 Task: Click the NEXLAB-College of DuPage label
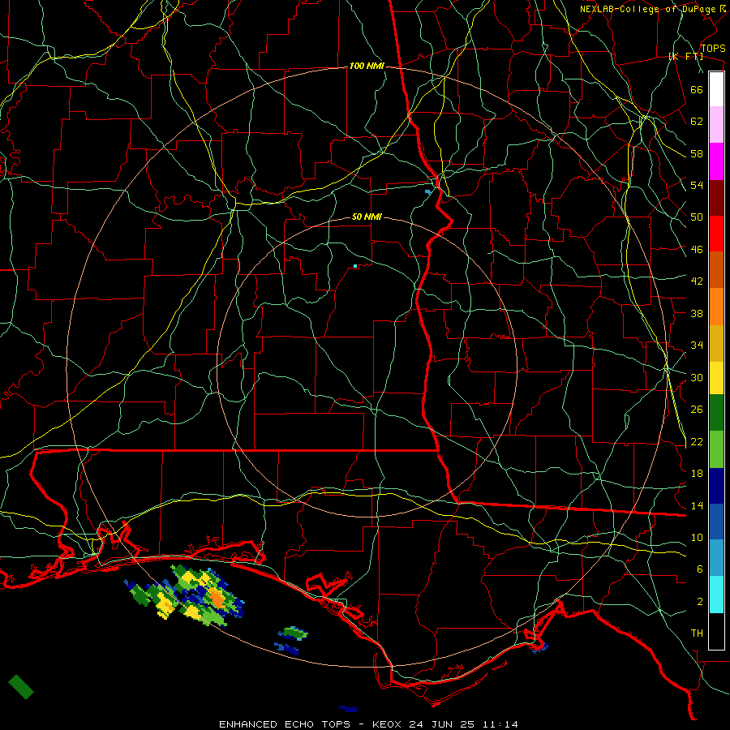tap(648, 9)
